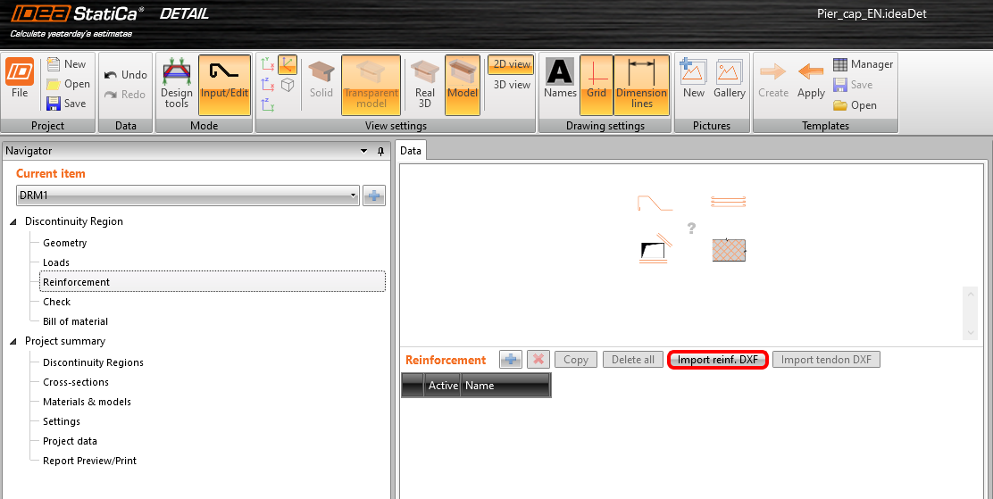Open template from Templates group
This screenshot has width=993, height=499.
(x=855, y=105)
